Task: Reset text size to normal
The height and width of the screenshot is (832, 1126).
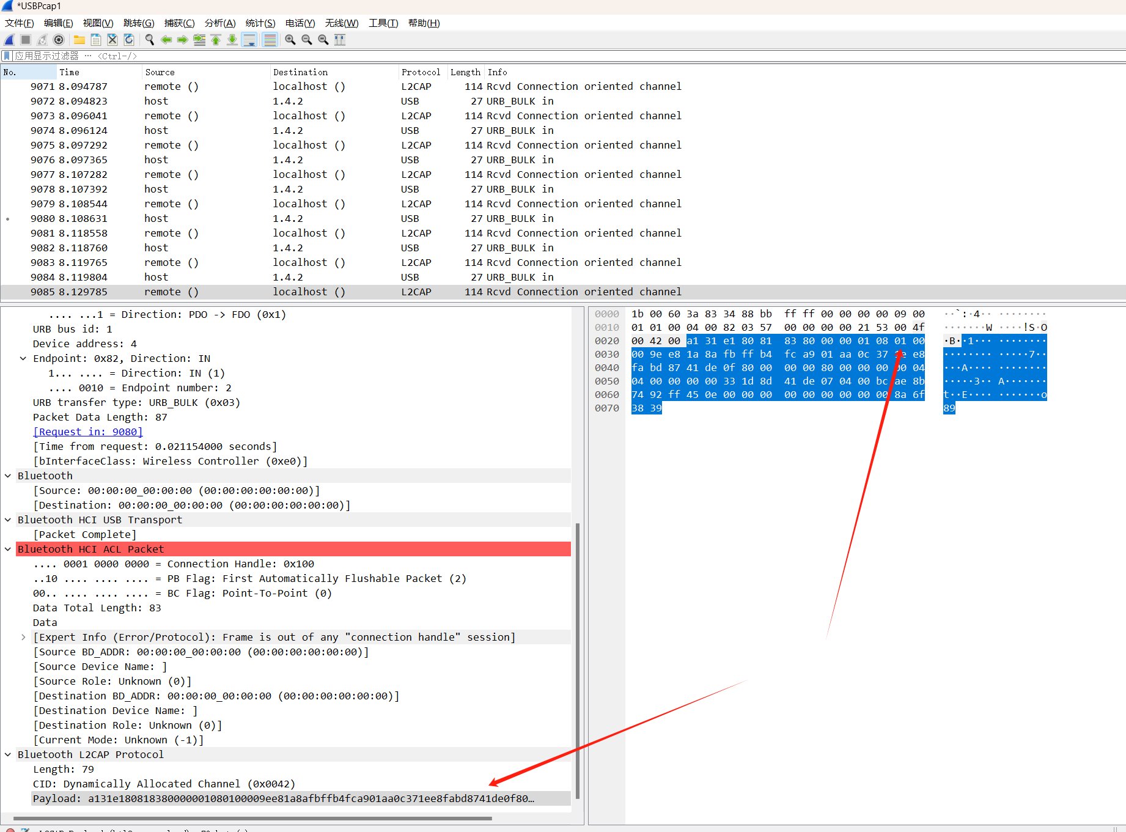Action: [323, 40]
